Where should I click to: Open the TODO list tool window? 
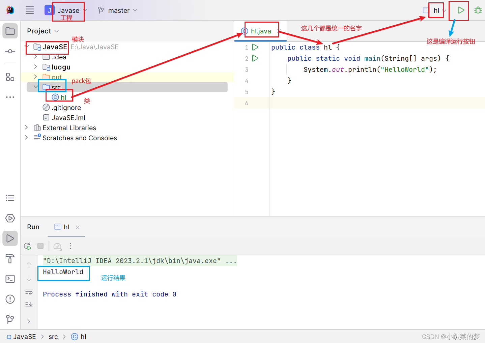10,198
